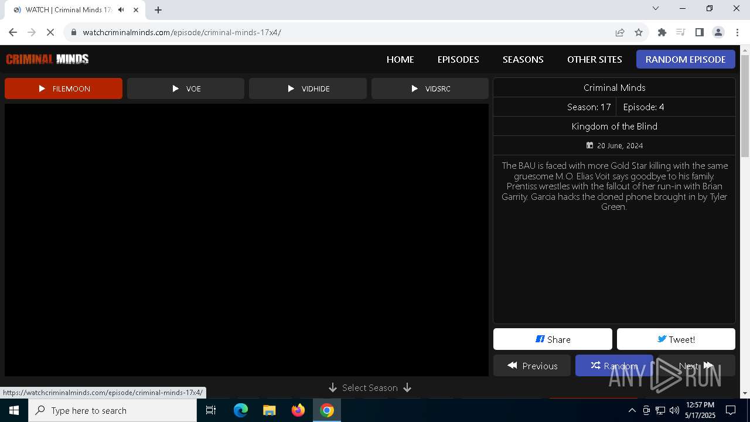Screen dimensions: 750x422
Task: Open the tray device safety icon
Action: [x=646, y=410]
